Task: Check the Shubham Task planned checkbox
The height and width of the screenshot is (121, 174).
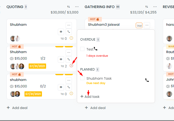Action: point(82,78)
